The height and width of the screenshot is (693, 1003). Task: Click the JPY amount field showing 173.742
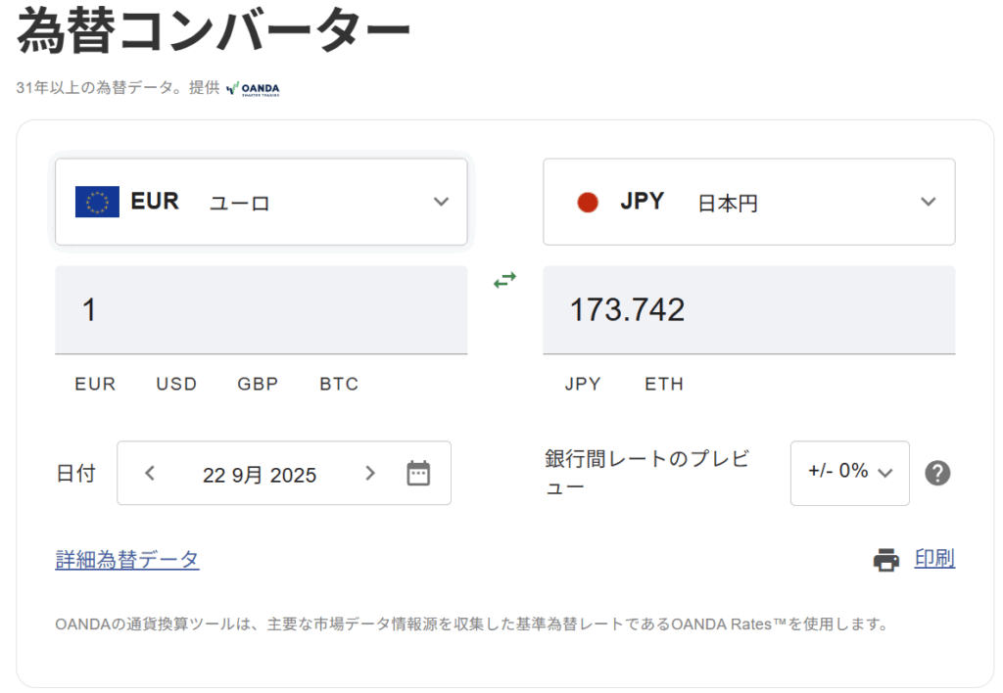click(748, 310)
